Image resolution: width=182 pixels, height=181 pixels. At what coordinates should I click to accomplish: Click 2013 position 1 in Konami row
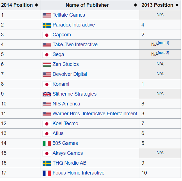point(160,84)
